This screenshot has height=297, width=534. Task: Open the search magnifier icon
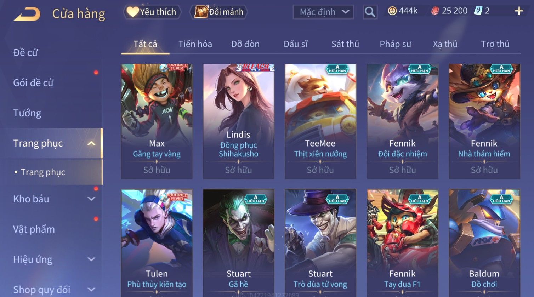coord(370,12)
